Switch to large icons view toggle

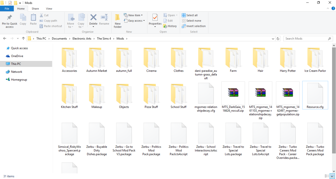[332, 176]
